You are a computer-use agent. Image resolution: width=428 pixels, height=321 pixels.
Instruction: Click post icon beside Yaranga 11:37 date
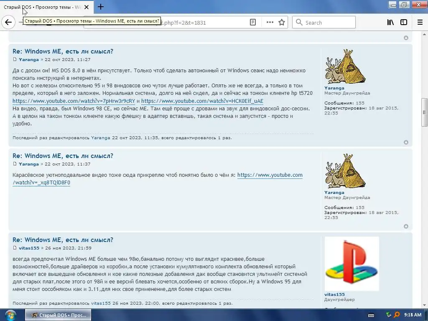click(x=15, y=164)
